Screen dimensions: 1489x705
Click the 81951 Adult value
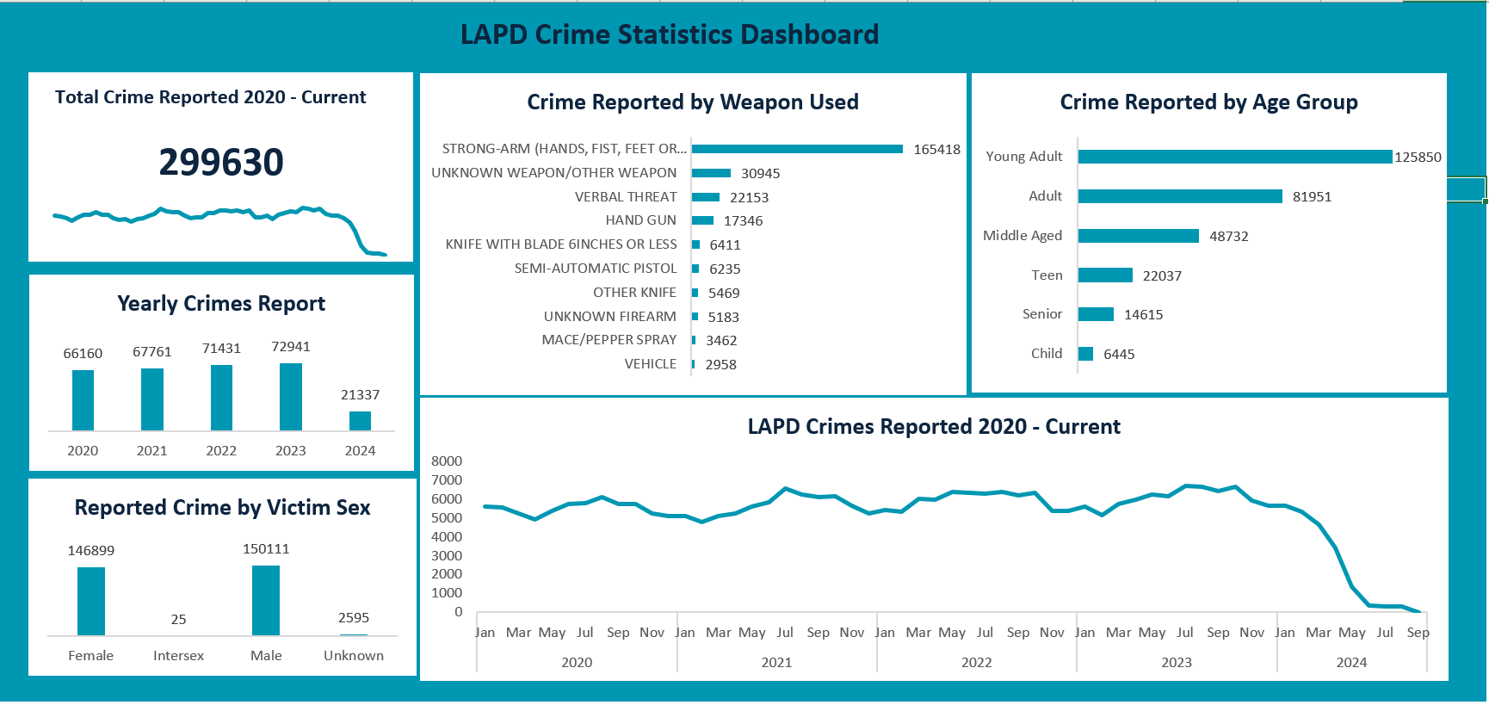tap(1312, 197)
